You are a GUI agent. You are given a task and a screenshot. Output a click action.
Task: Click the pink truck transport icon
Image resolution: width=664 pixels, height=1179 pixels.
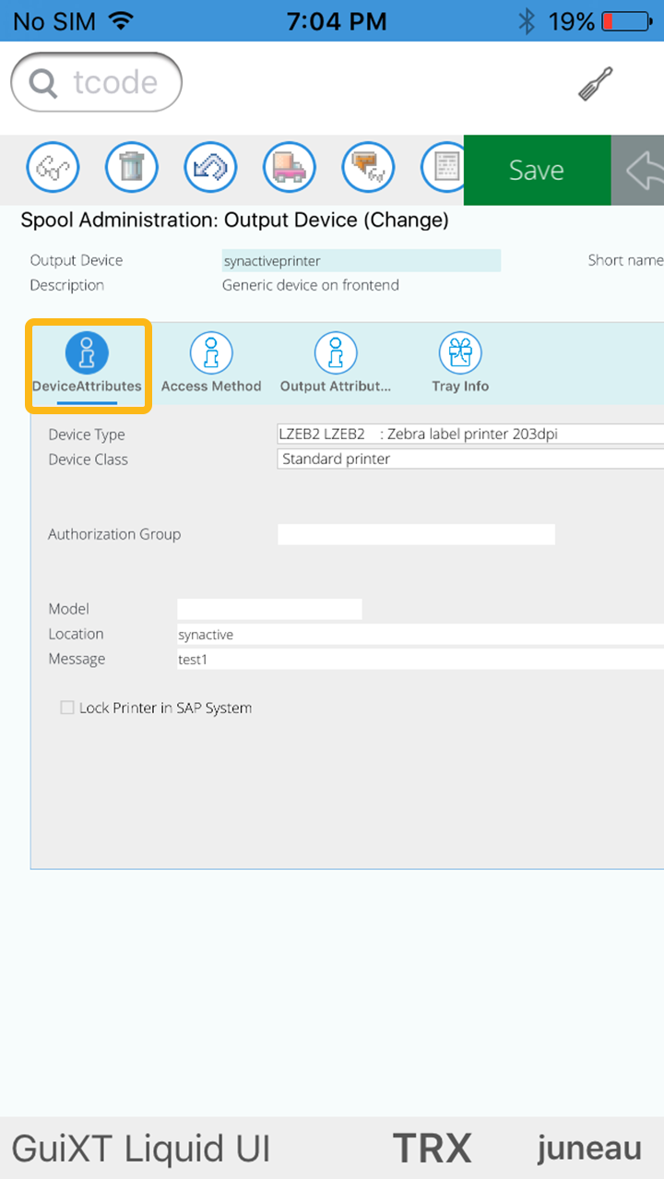click(x=290, y=169)
